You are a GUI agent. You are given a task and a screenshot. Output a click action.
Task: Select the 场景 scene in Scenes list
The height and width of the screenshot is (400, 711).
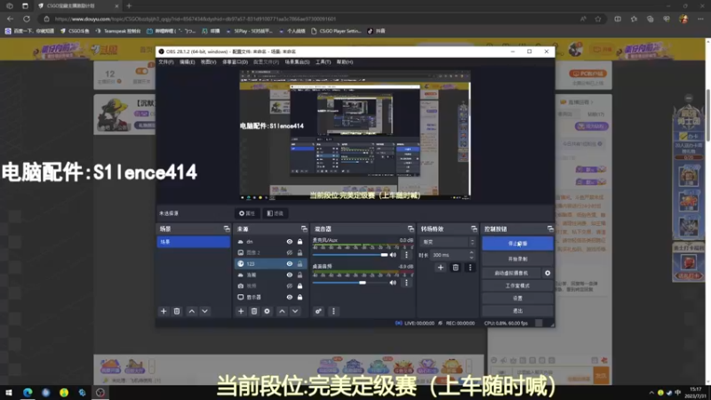click(x=194, y=242)
